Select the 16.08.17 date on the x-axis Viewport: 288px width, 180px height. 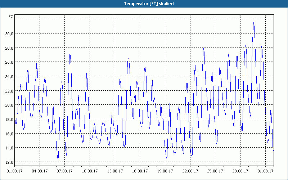(x=140, y=171)
